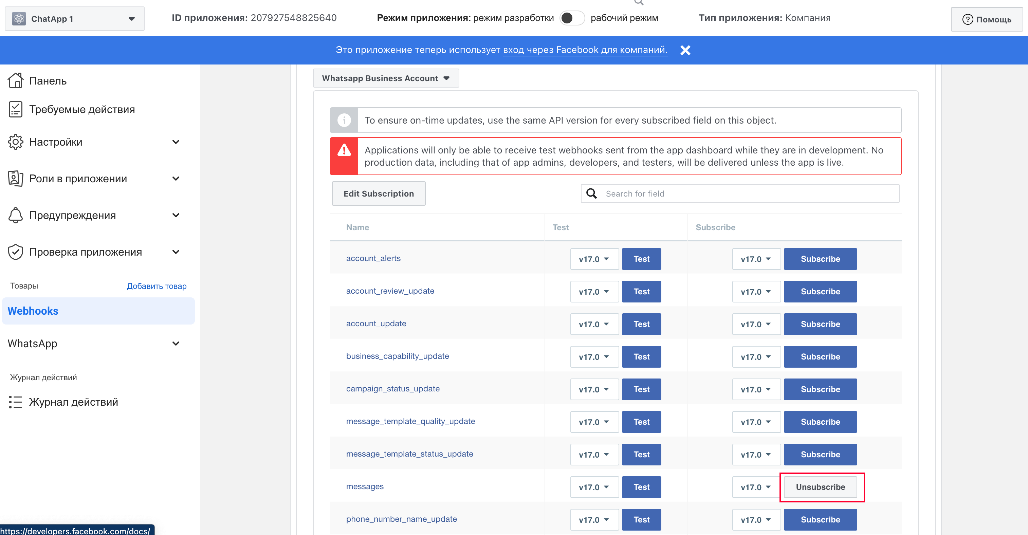The image size is (1028, 535).
Task: Dismiss the blue banner with X icon
Action: coord(685,50)
